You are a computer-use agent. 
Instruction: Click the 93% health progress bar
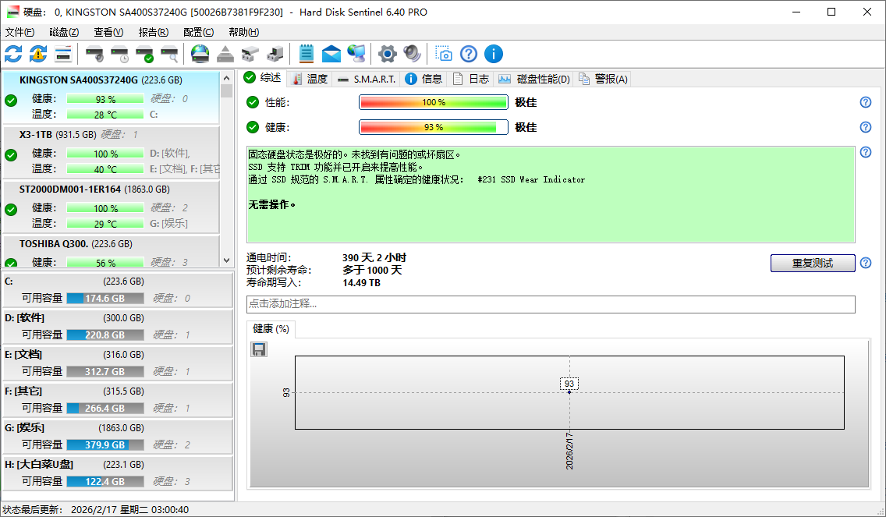tap(433, 127)
